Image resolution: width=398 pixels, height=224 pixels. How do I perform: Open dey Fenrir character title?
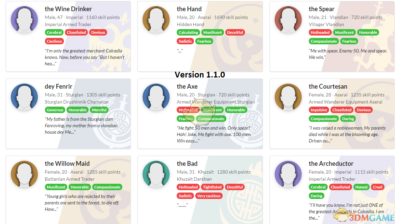coord(58,86)
